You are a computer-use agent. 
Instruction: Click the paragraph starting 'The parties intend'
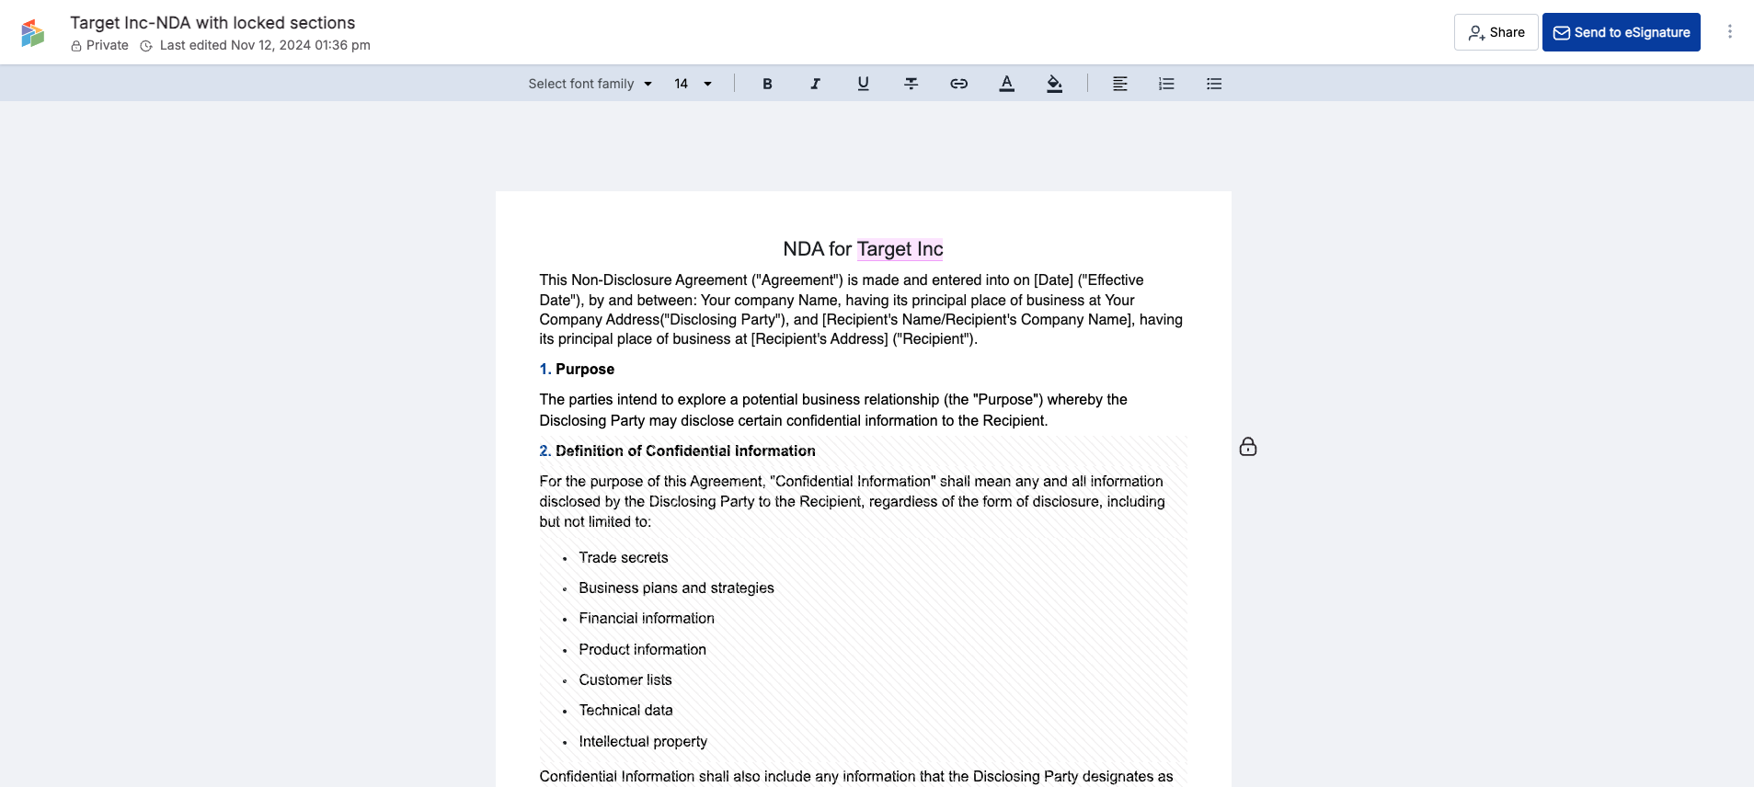coord(833,410)
